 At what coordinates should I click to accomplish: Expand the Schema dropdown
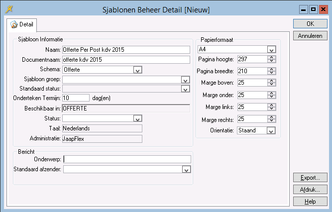137,70
